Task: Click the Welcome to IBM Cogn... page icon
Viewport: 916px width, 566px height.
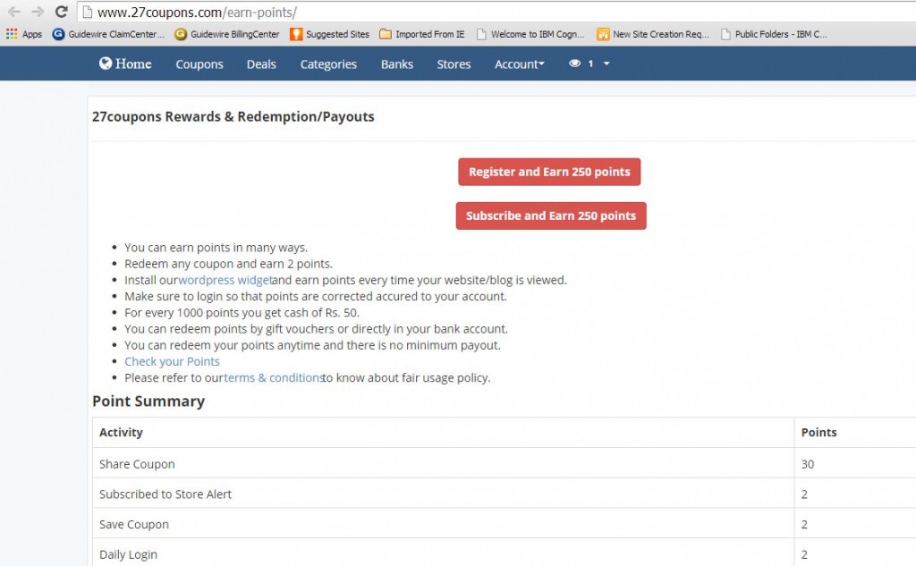Action: [481, 34]
